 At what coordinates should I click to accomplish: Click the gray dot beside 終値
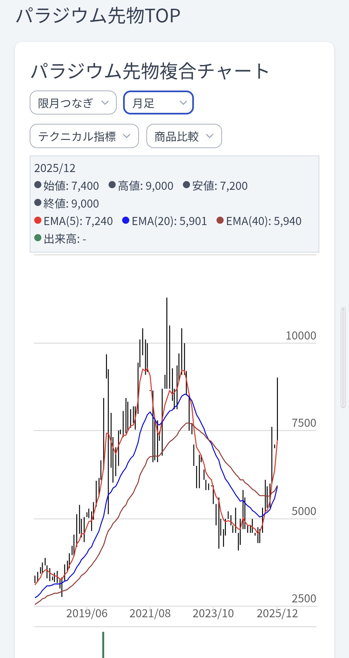[x=38, y=203]
